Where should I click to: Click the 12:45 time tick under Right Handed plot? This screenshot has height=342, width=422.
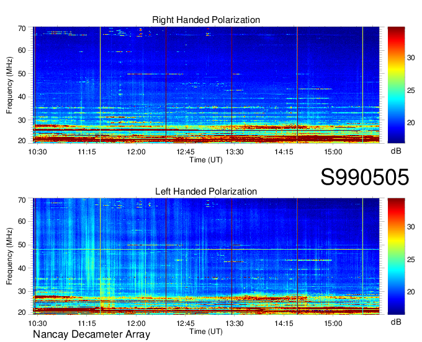pos(186,152)
